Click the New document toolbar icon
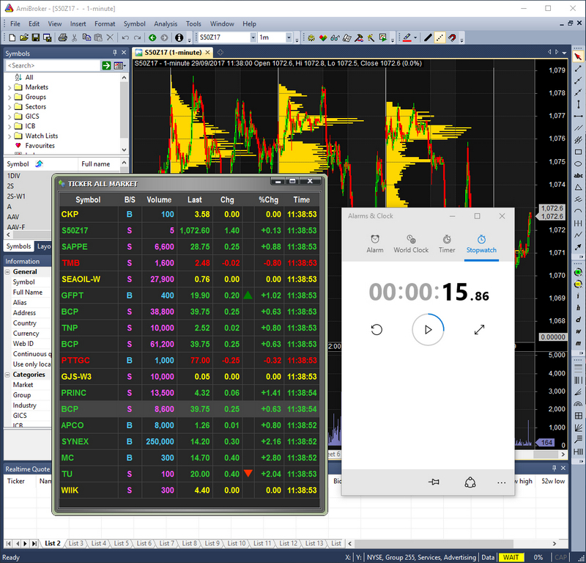Image resolution: width=586 pixels, height=563 pixels. [12, 37]
